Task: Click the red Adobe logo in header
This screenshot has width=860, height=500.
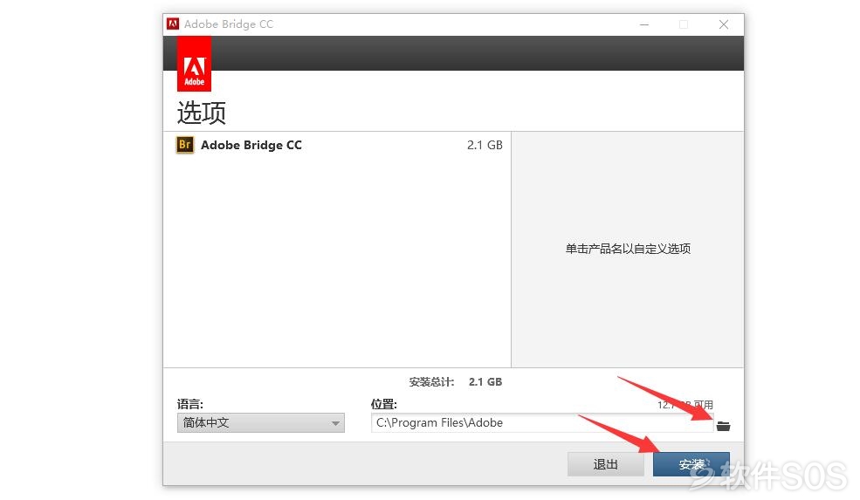Action: tap(194, 64)
